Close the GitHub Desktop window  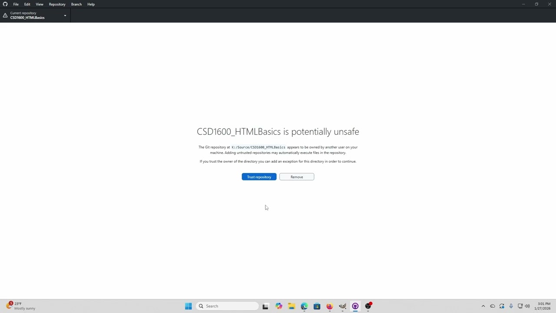tap(549, 4)
